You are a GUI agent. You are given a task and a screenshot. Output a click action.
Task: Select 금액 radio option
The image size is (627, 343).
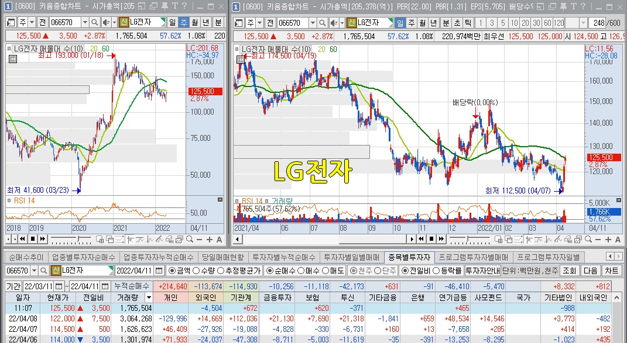pyautogui.click(x=172, y=271)
